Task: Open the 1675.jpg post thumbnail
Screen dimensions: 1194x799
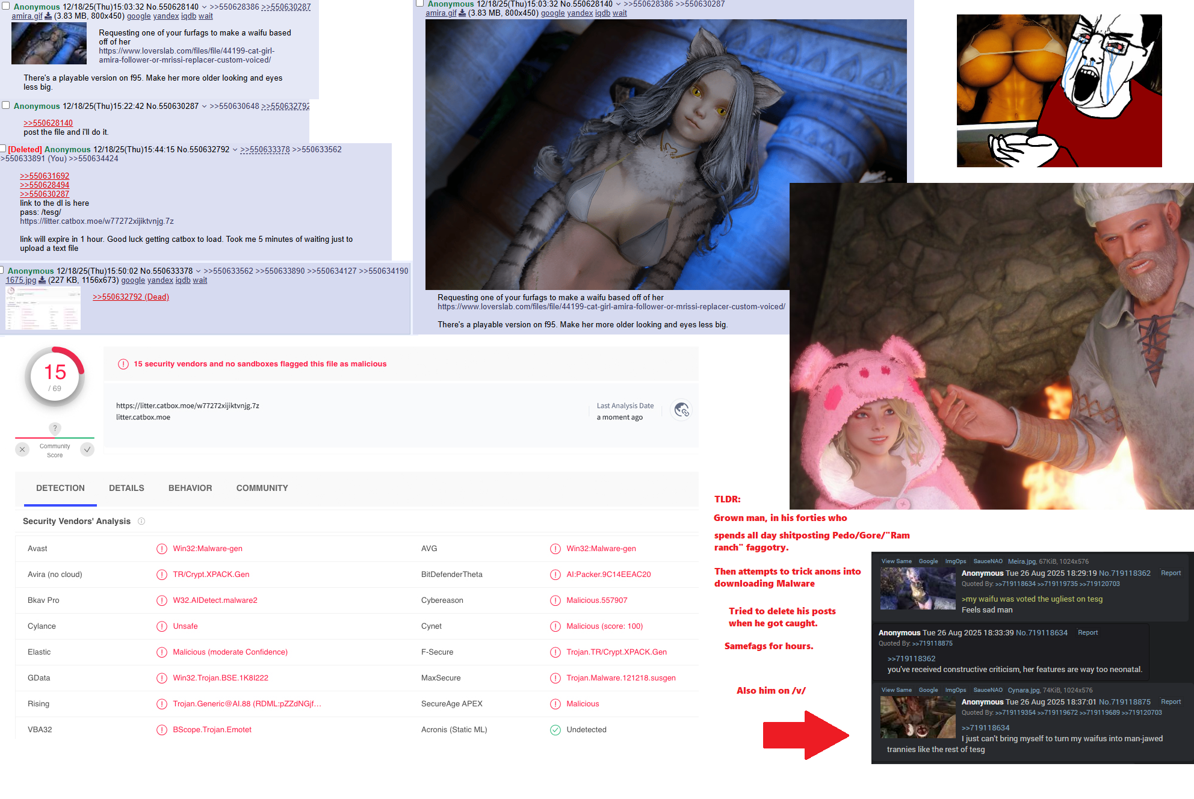Action: 43,308
